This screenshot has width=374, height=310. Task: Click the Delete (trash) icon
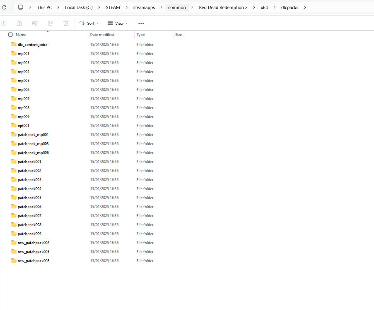(x=65, y=23)
